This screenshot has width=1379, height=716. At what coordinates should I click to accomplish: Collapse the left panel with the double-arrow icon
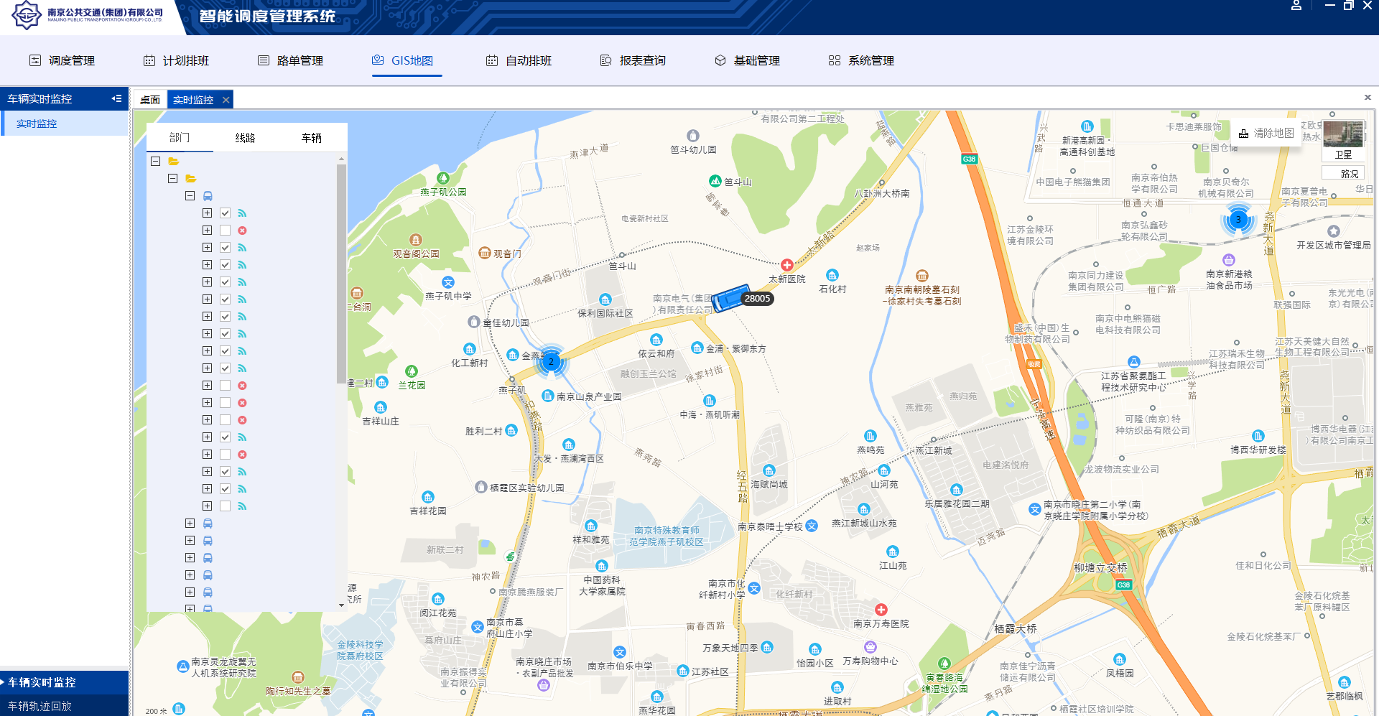(x=117, y=98)
